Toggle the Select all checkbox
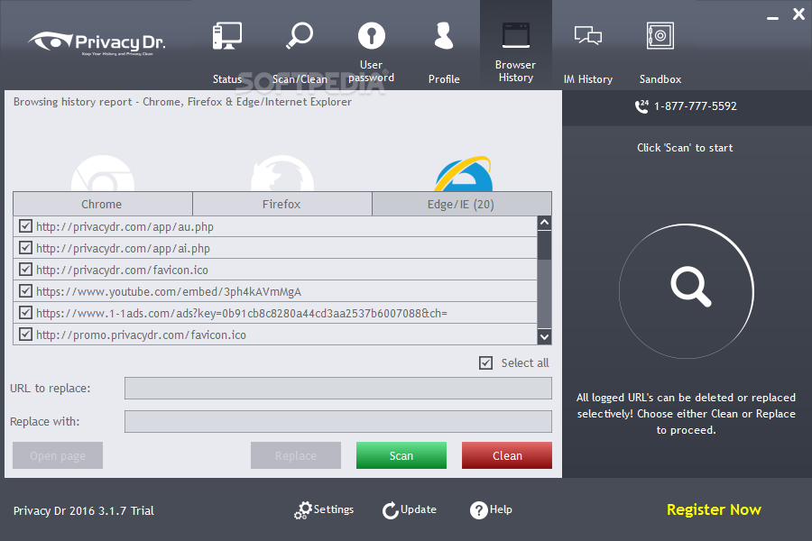The width and height of the screenshot is (812, 541). (x=485, y=362)
